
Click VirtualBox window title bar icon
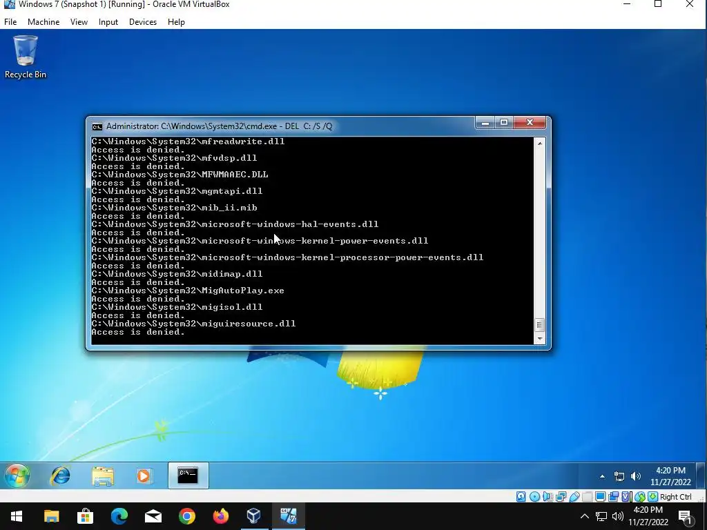point(10,5)
